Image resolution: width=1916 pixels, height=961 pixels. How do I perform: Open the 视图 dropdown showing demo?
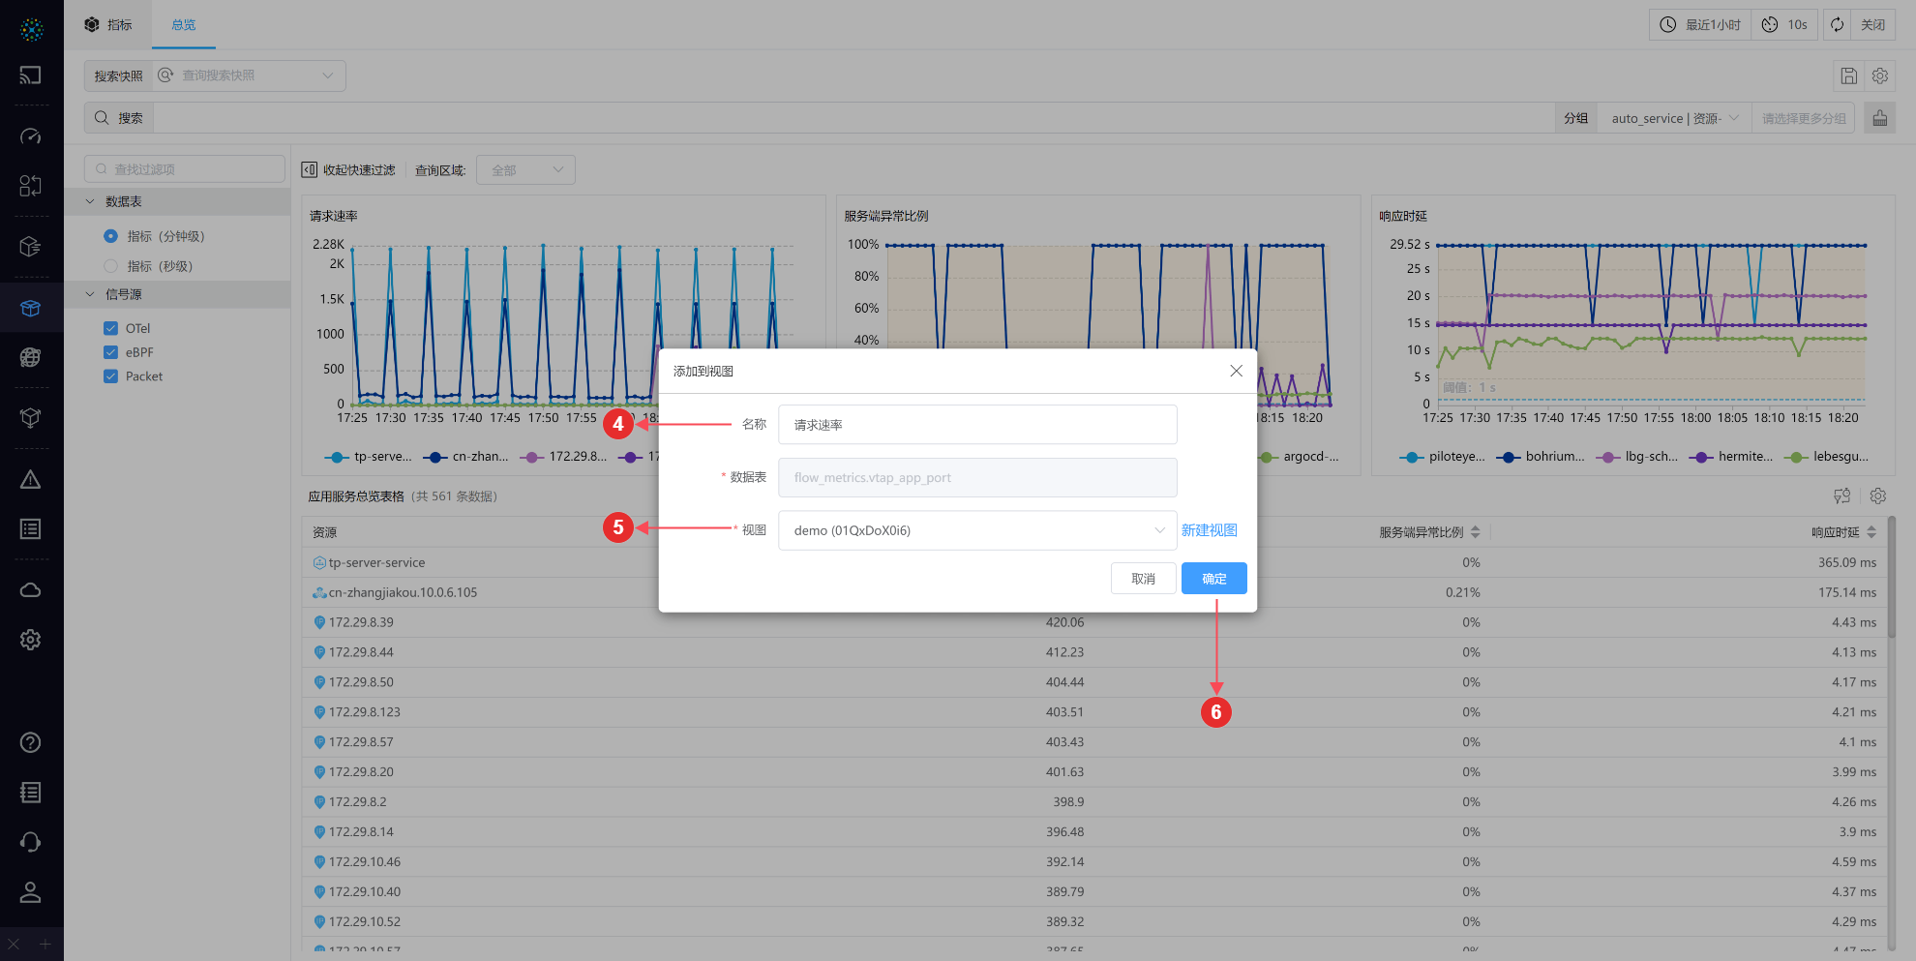tap(977, 530)
